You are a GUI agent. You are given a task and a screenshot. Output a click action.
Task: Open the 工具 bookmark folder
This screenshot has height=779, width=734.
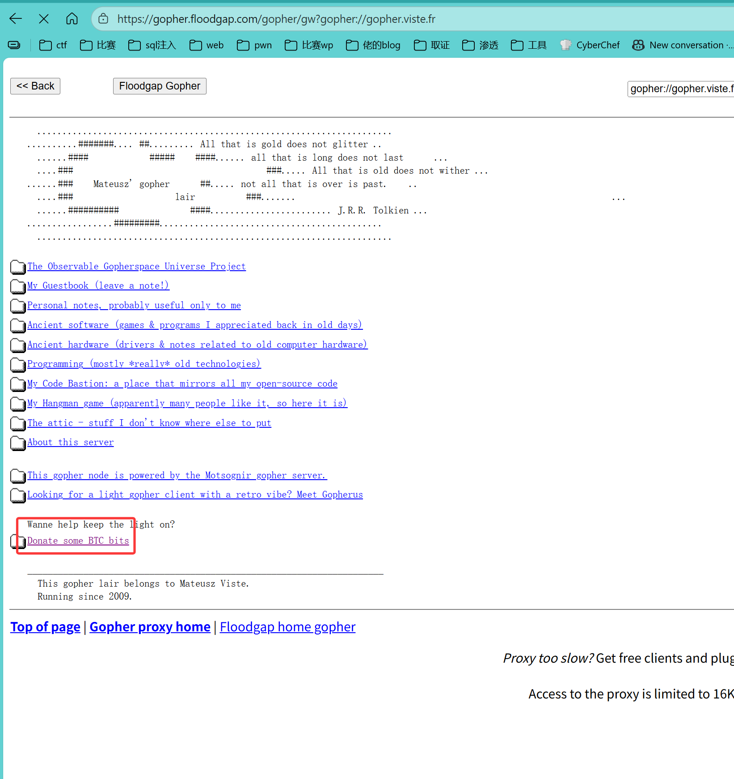click(529, 45)
